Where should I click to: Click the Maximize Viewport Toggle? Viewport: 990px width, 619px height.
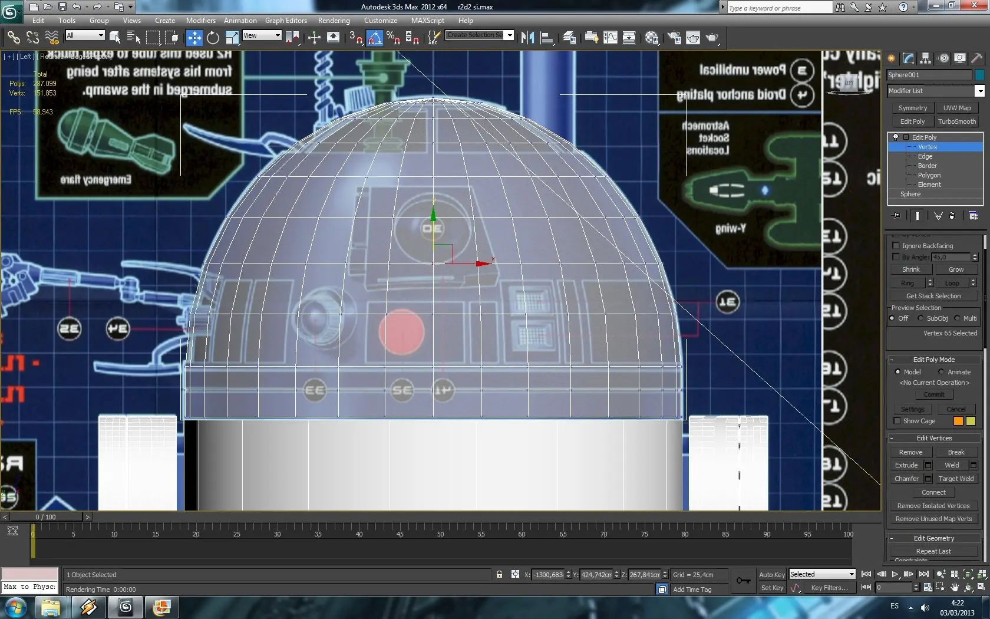point(981,587)
